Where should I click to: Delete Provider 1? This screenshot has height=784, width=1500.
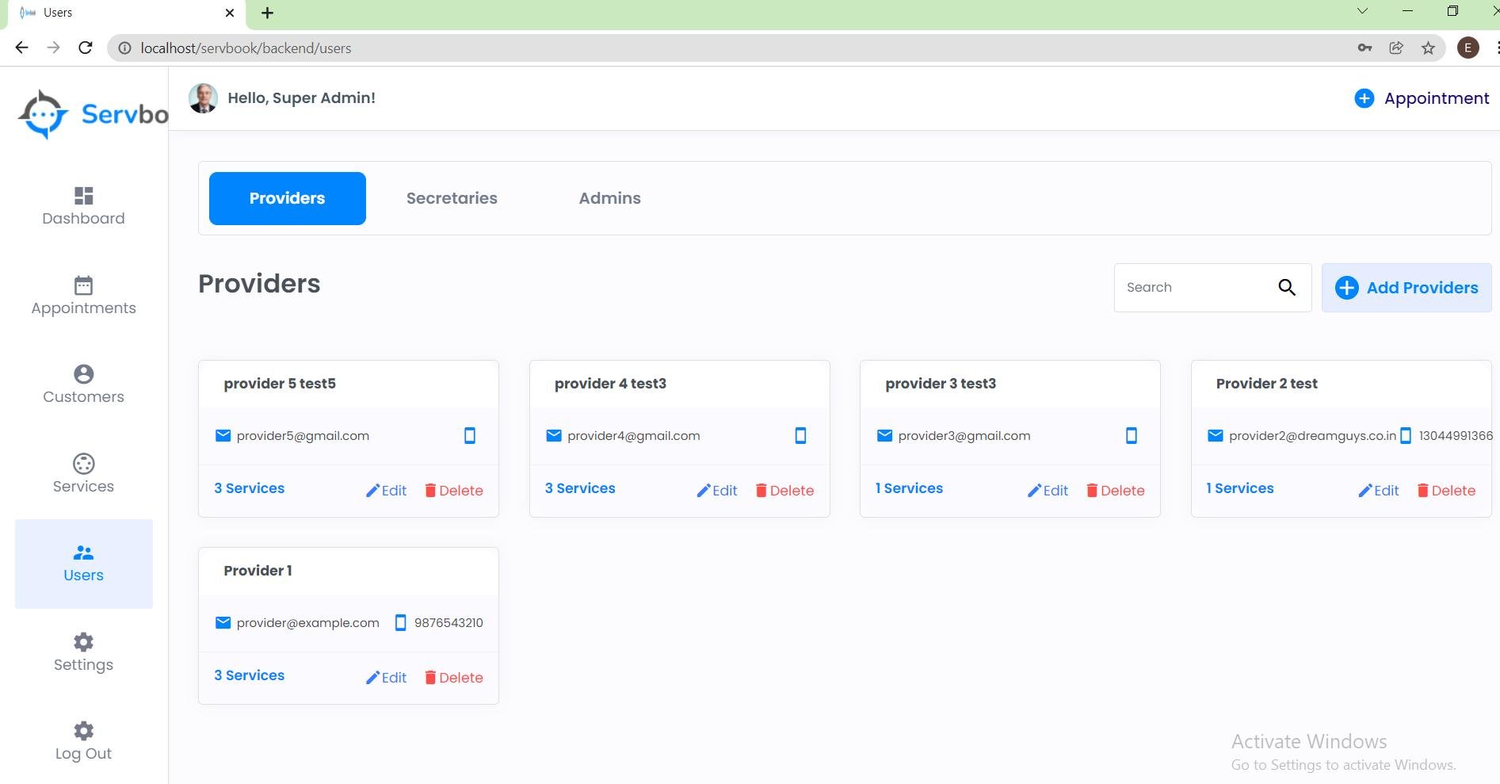(454, 678)
